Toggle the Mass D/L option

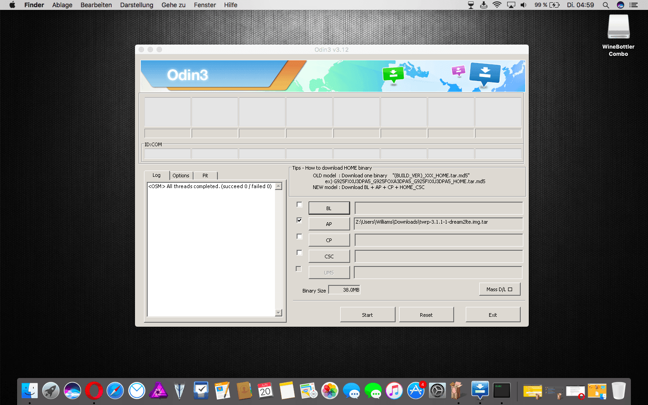coord(500,289)
